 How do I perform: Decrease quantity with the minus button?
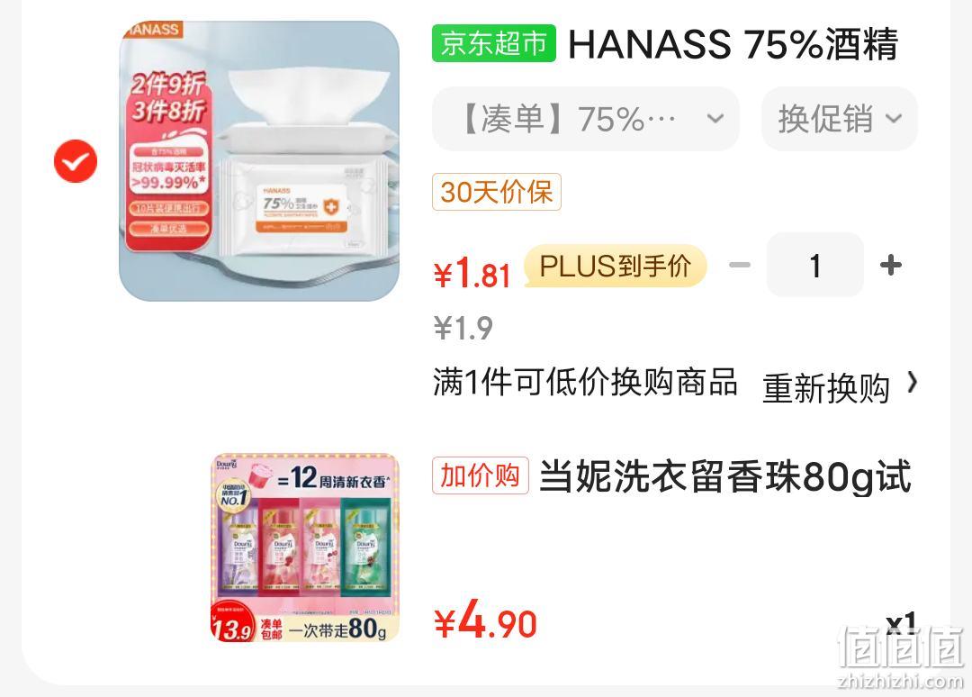(x=739, y=266)
